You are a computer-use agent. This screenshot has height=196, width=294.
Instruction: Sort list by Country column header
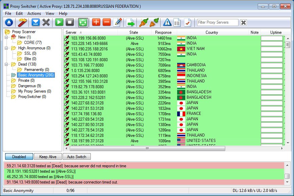click(x=212, y=32)
